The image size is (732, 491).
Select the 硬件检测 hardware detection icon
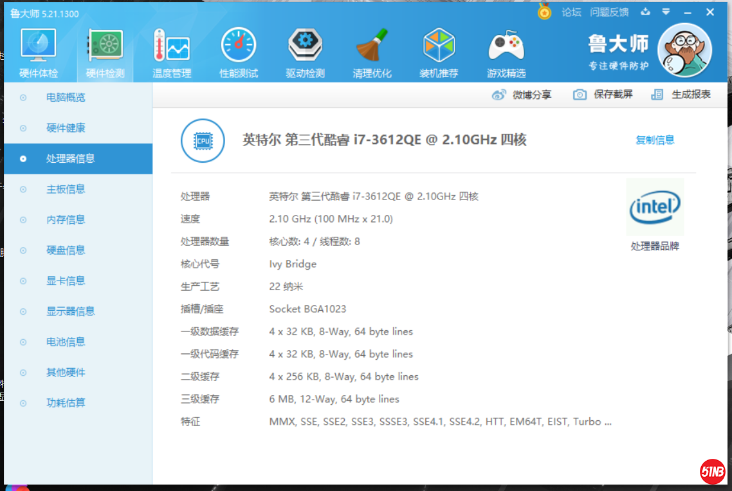tap(105, 53)
